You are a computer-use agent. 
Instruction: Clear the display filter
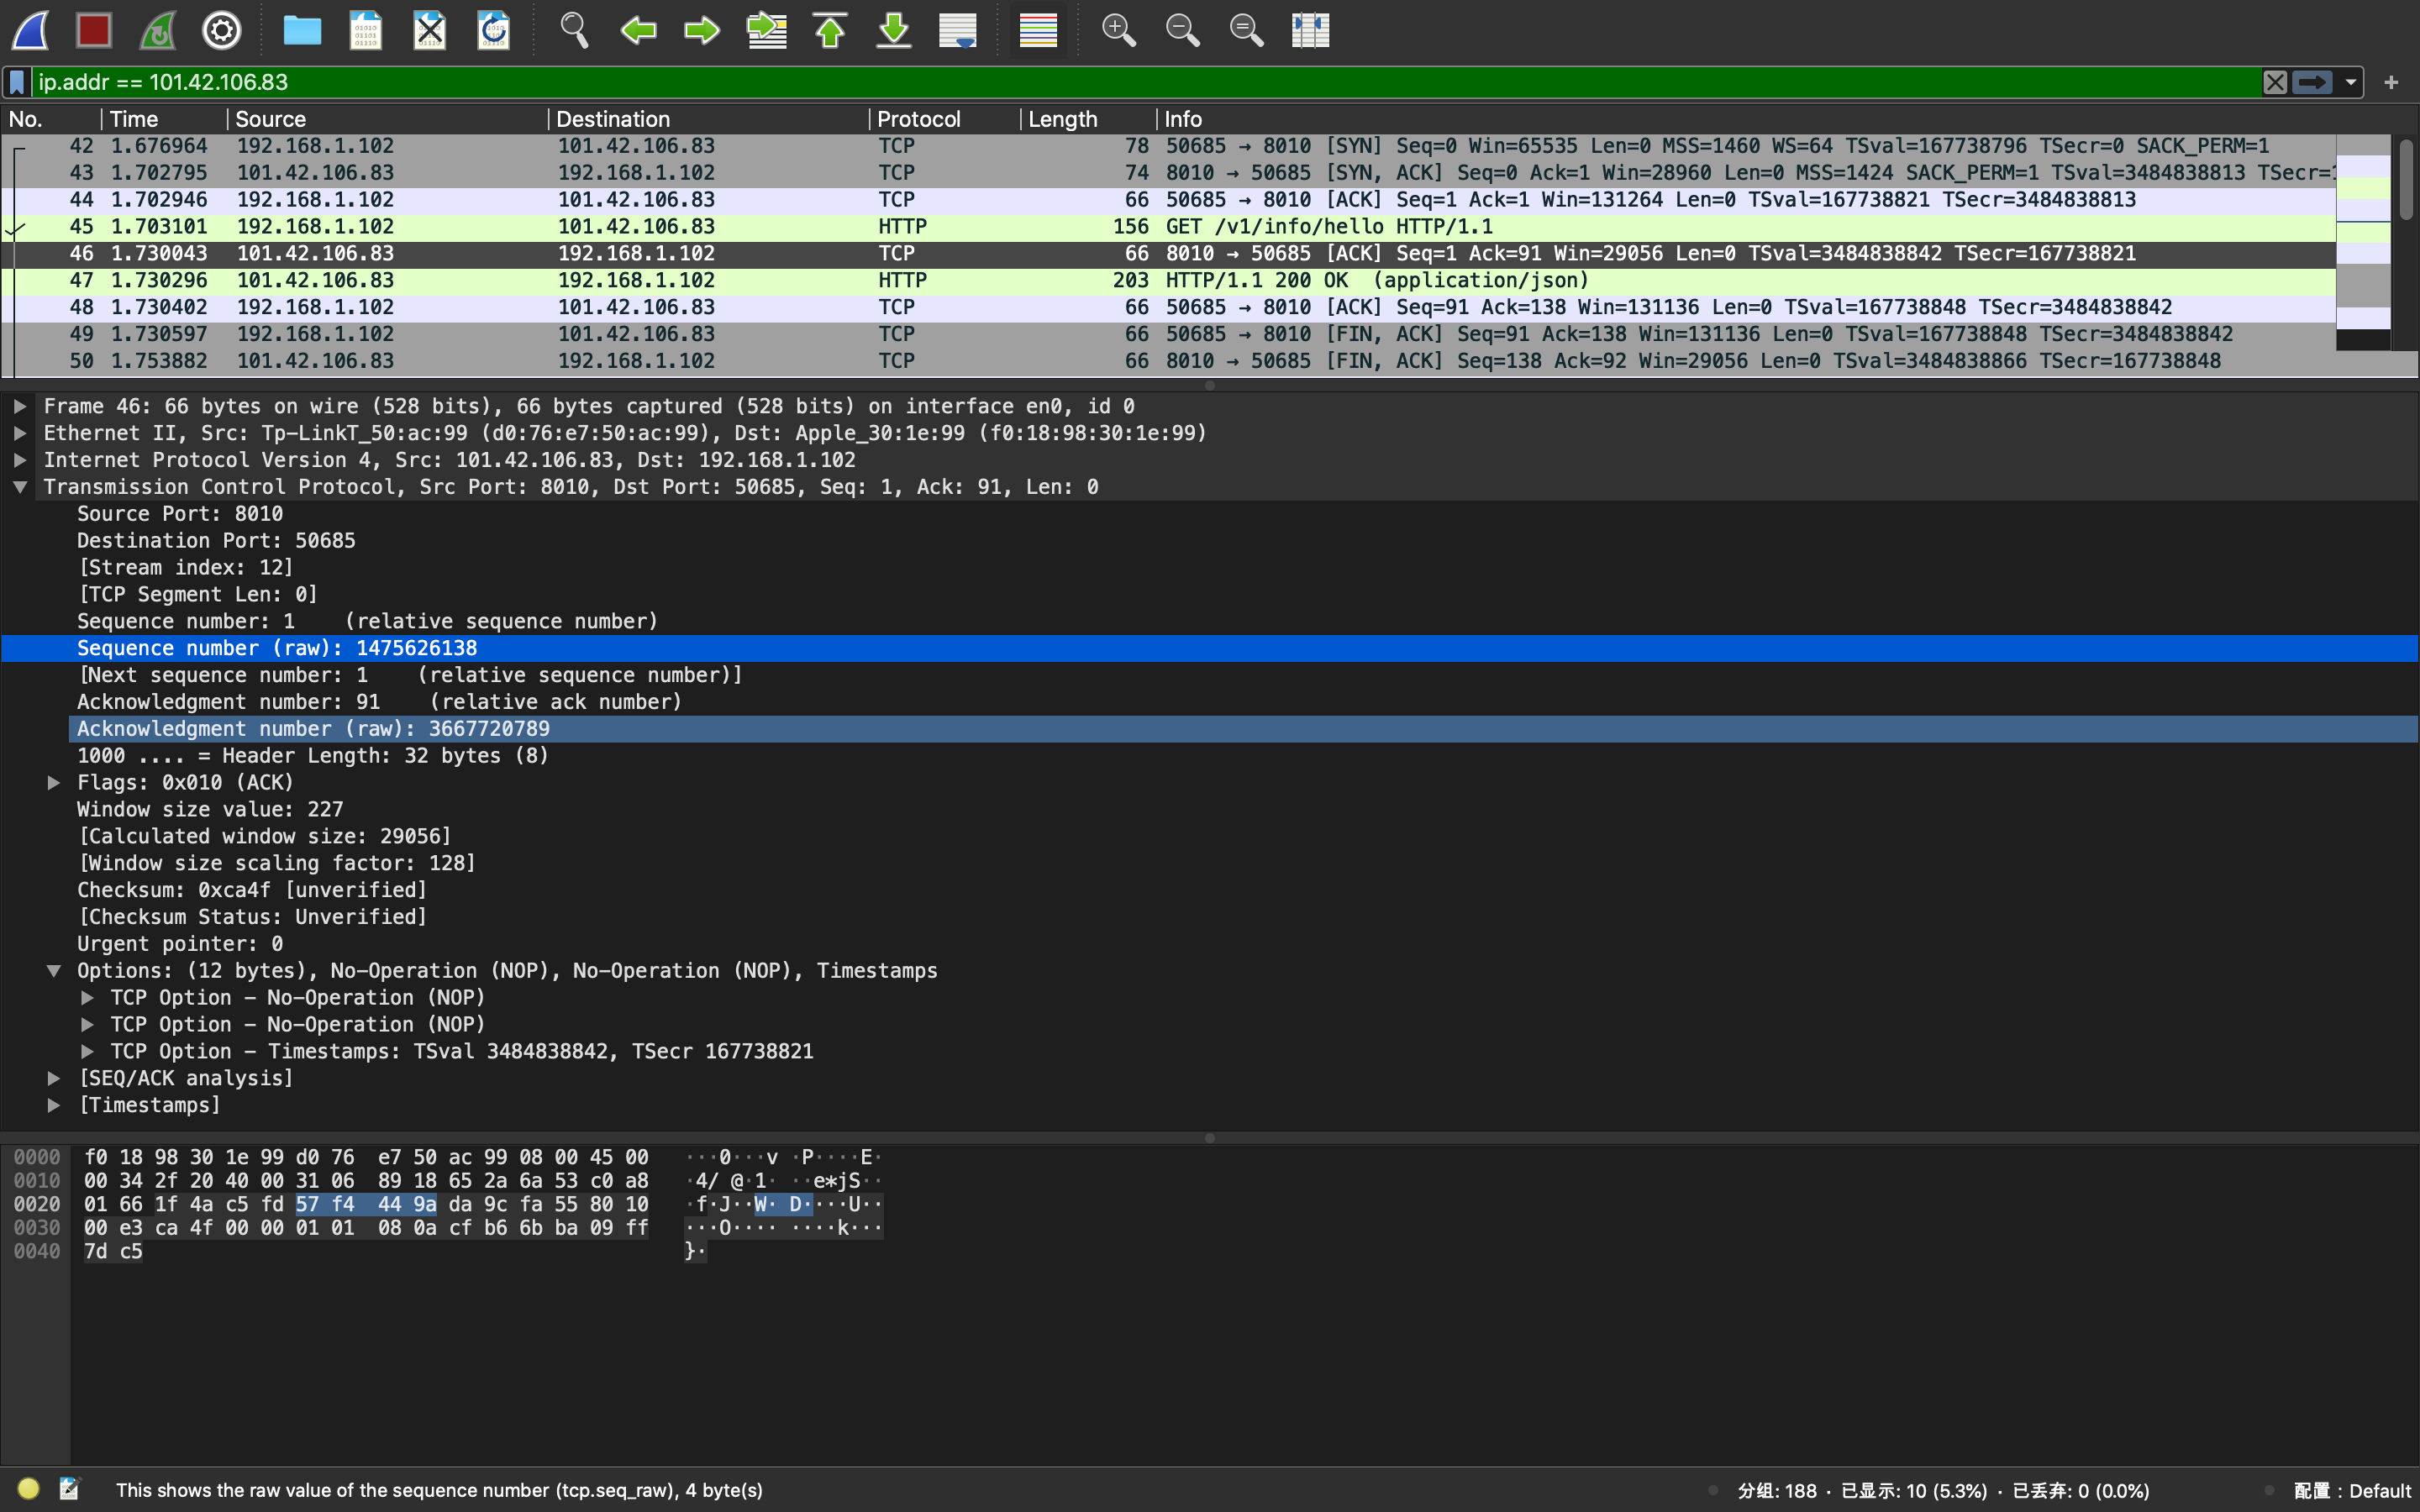(x=2275, y=82)
